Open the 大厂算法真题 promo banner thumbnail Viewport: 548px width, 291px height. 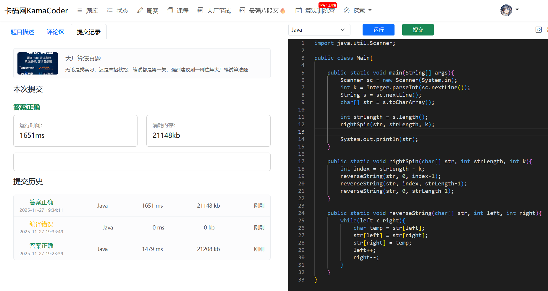coord(38,63)
